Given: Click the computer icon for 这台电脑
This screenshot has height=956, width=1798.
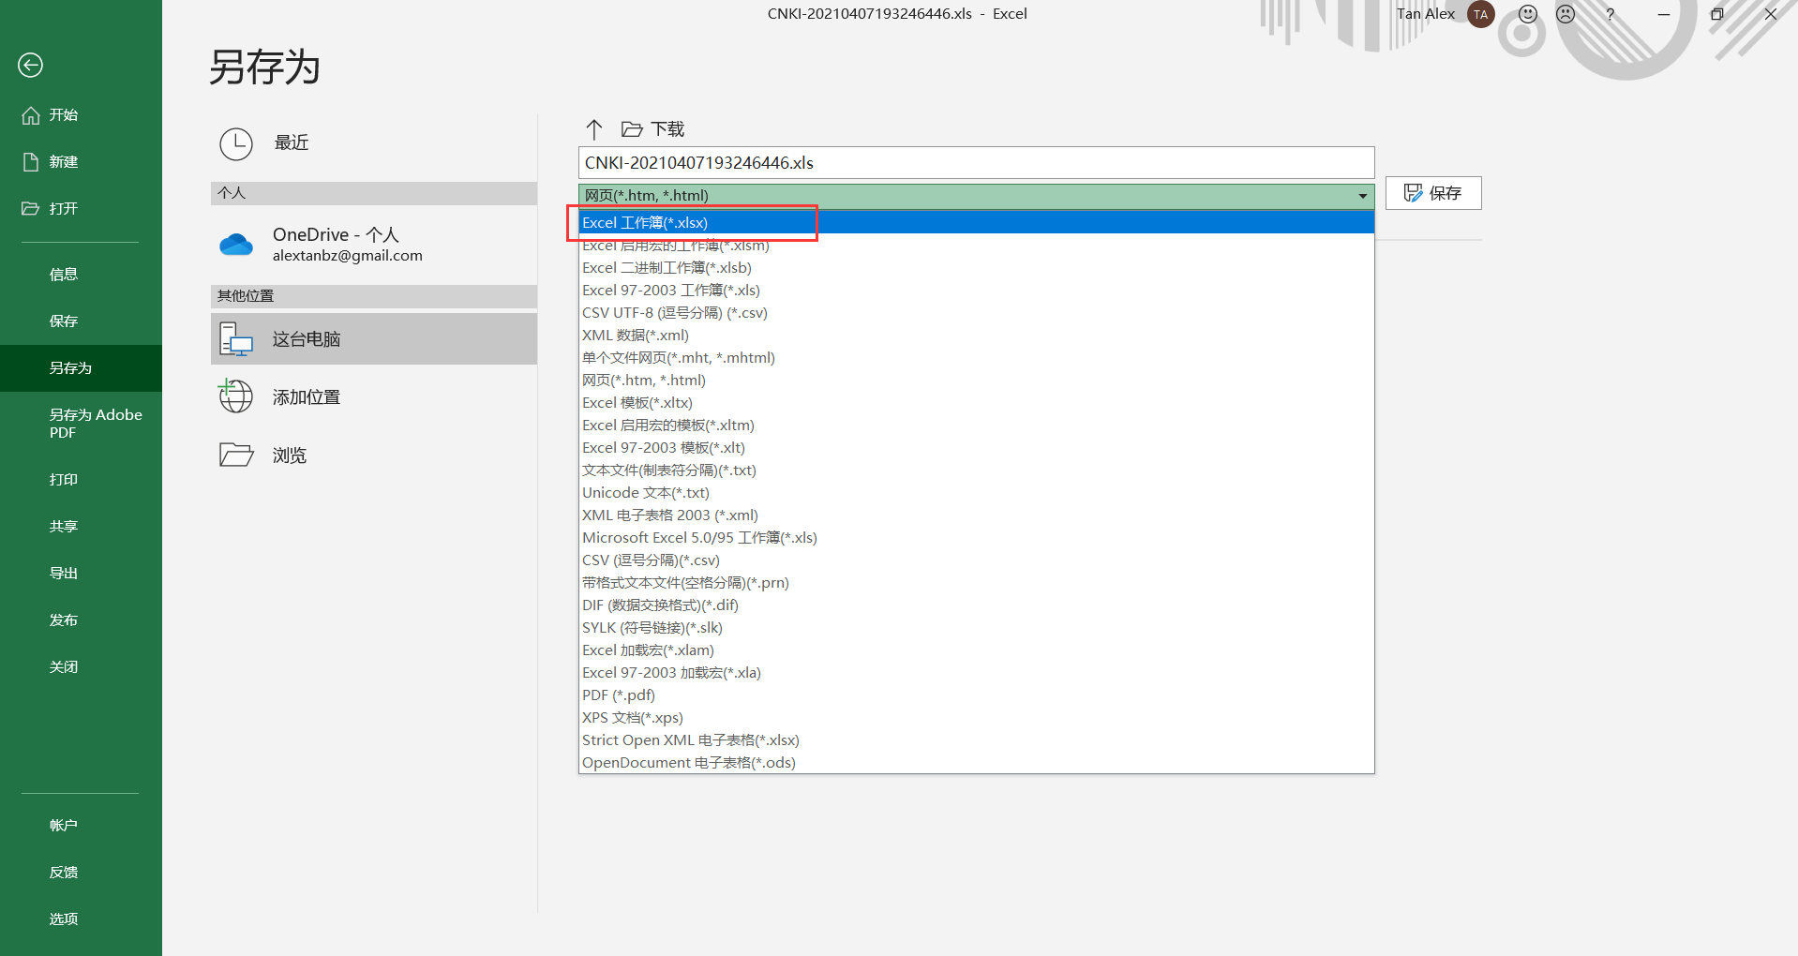Looking at the screenshot, I should click(x=236, y=339).
